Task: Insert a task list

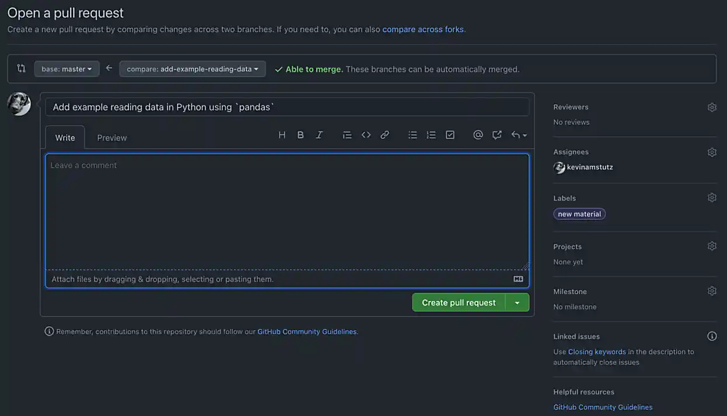Action: click(x=450, y=135)
